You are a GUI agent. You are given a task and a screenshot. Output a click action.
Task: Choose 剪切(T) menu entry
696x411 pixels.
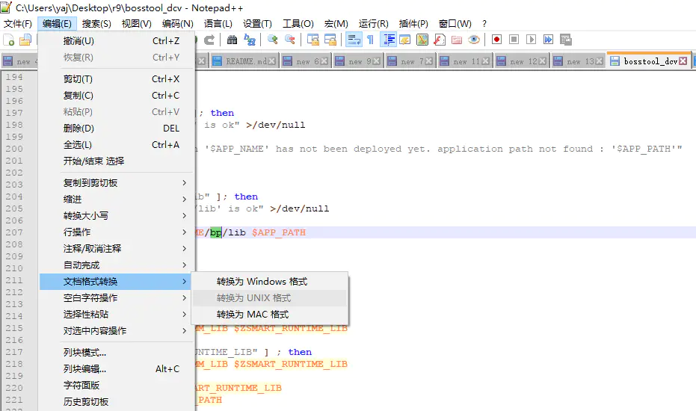(x=117, y=79)
